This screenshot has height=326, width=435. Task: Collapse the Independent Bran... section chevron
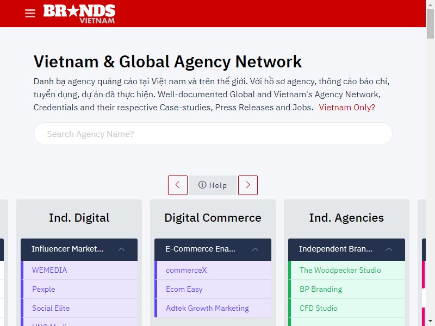point(389,249)
